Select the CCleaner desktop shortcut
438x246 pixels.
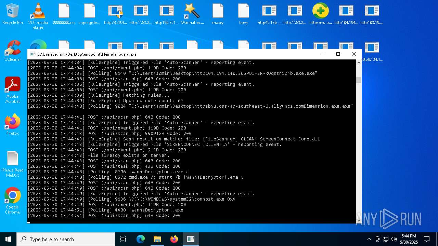coord(13,51)
